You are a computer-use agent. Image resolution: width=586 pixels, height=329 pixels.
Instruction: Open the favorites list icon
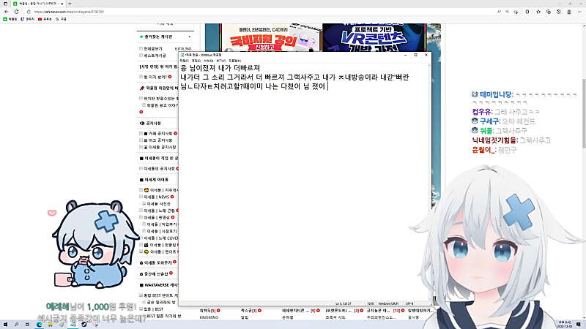(538, 12)
